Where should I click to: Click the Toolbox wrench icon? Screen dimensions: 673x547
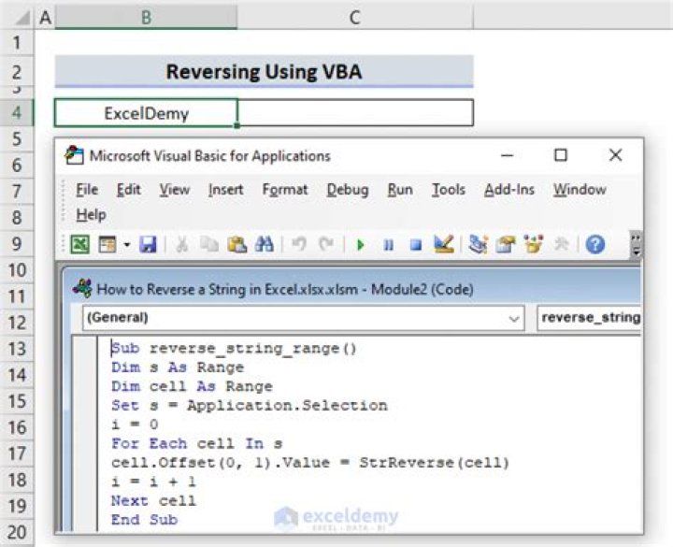(562, 245)
